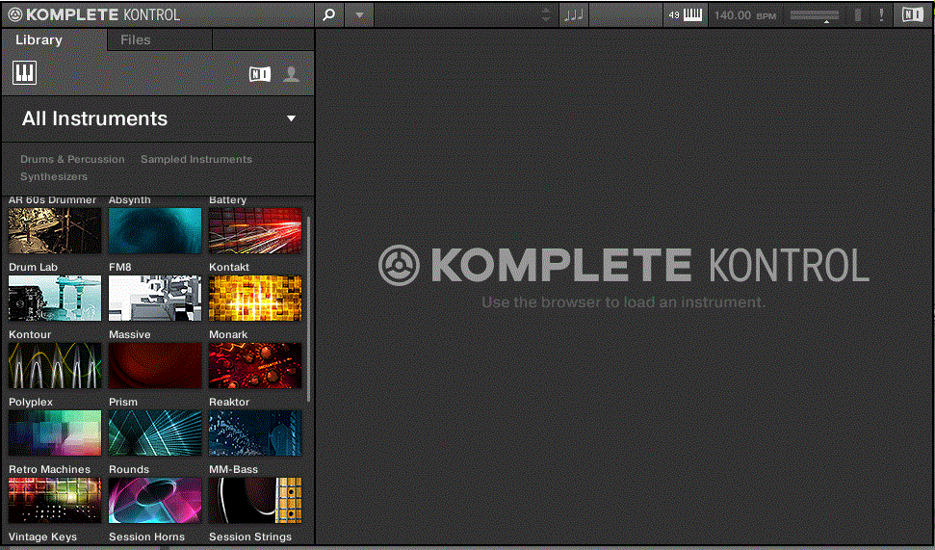935x550 pixels.
Task: Adjust the master volume slider
Action: pos(814,15)
